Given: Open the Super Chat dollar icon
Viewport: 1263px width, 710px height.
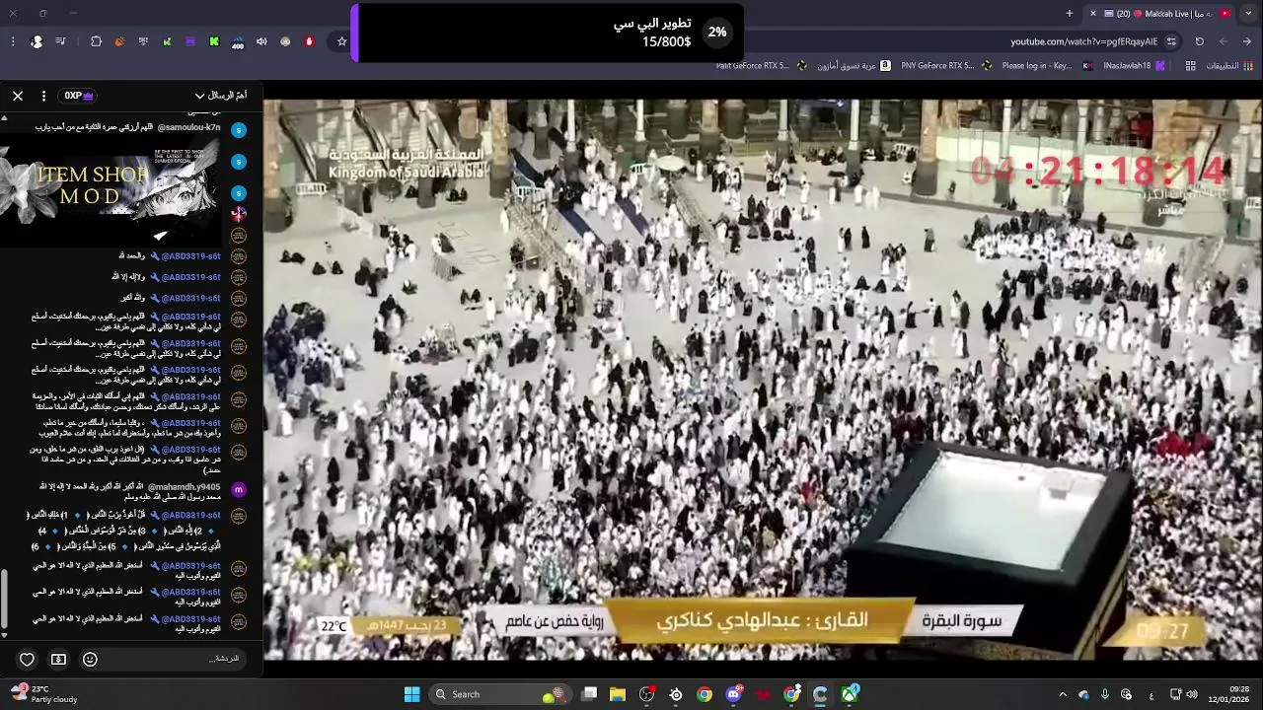Looking at the screenshot, I should tap(58, 659).
